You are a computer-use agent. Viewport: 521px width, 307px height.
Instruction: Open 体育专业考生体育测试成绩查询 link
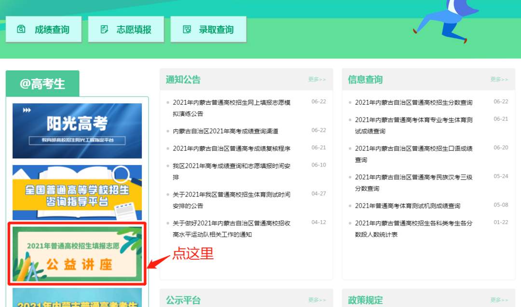tap(414, 126)
